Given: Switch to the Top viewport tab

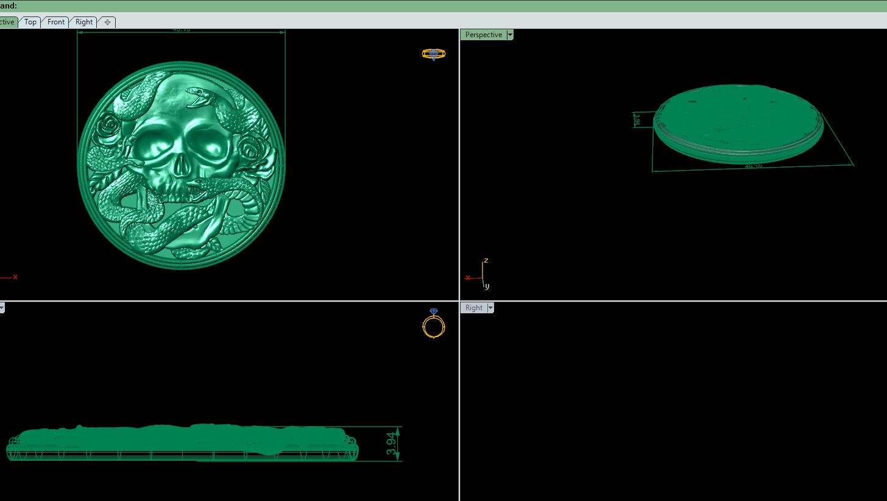Looking at the screenshot, I should (30, 22).
